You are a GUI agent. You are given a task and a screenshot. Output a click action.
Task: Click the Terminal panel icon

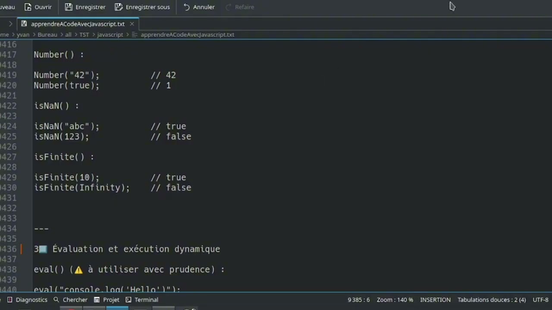129,300
